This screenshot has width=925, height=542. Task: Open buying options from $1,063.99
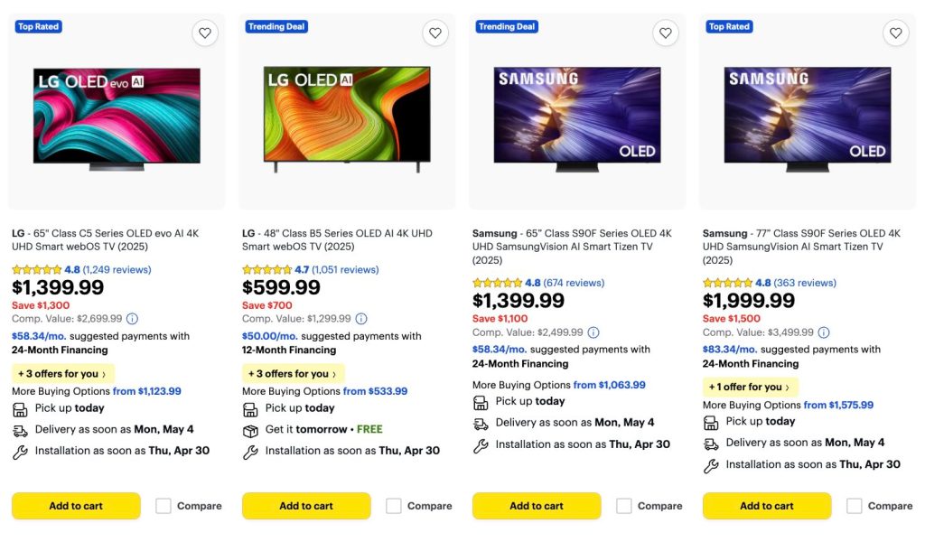click(x=610, y=385)
